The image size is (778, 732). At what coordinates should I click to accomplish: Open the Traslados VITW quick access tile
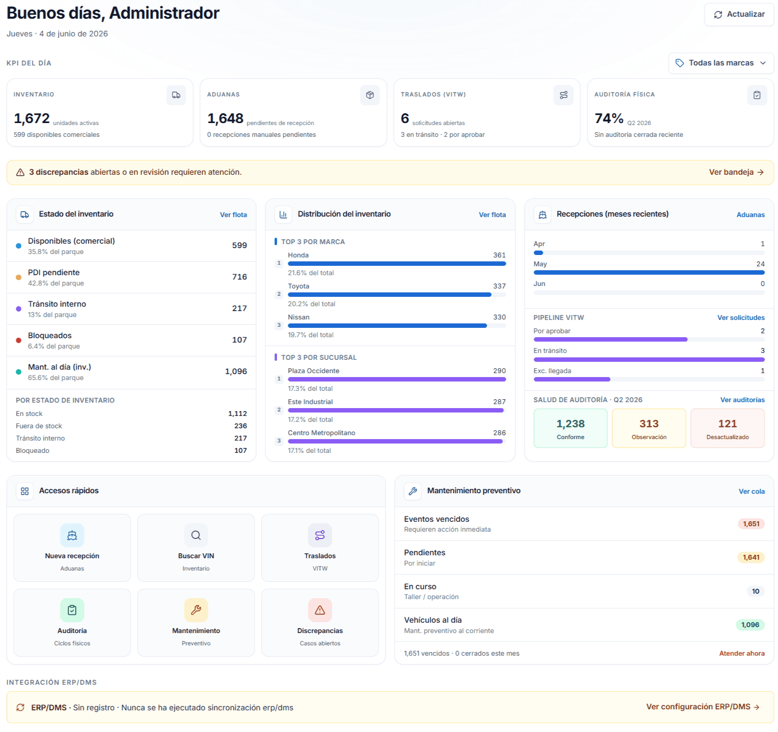pos(320,548)
